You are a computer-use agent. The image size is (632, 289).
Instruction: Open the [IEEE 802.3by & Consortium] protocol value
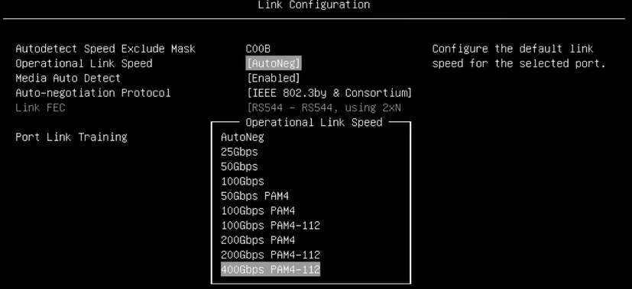(329, 93)
